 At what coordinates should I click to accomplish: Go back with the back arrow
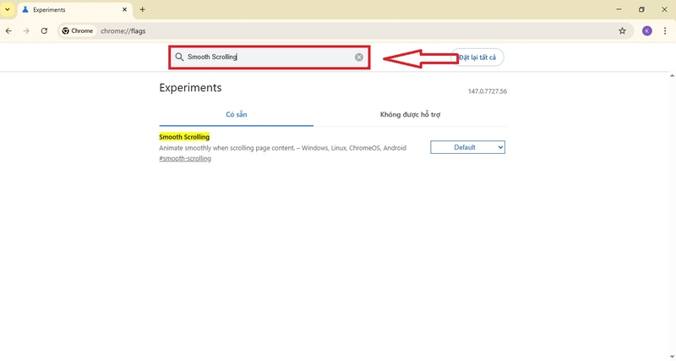click(x=8, y=31)
